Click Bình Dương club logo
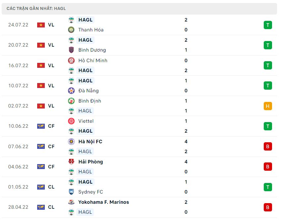281x221 pixels. [x=71, y=50]
